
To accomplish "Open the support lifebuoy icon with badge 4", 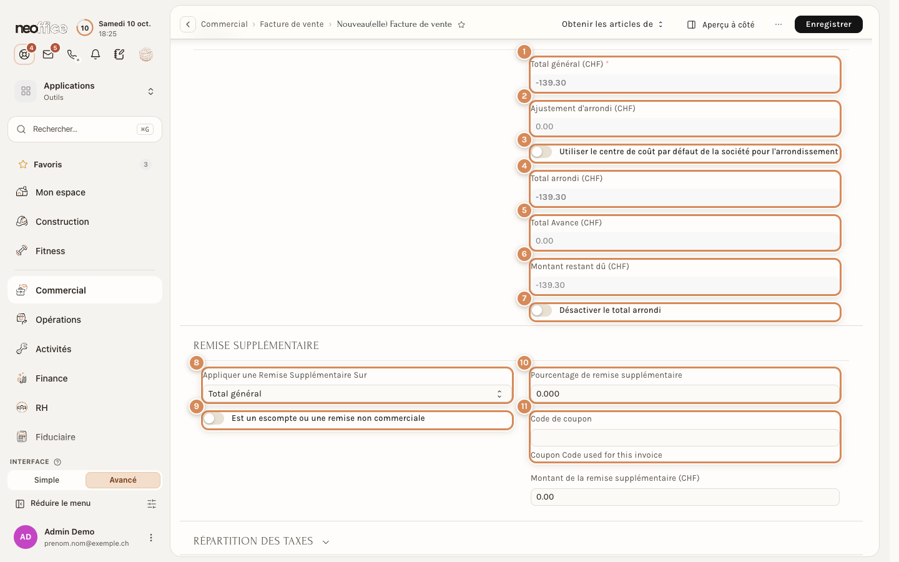I will click(x=24, y=55).
